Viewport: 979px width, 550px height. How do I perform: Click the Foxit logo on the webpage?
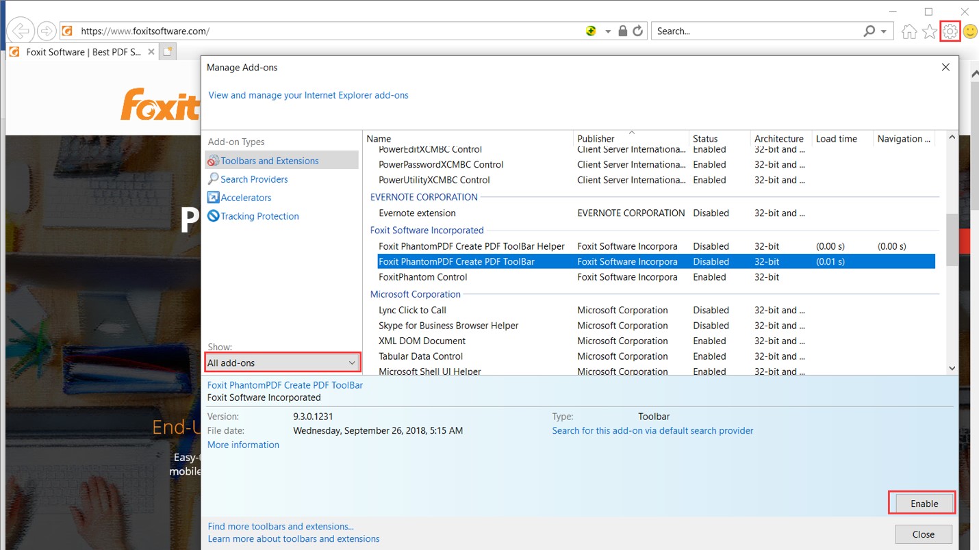pyautogui.click(x=160, y=105)
